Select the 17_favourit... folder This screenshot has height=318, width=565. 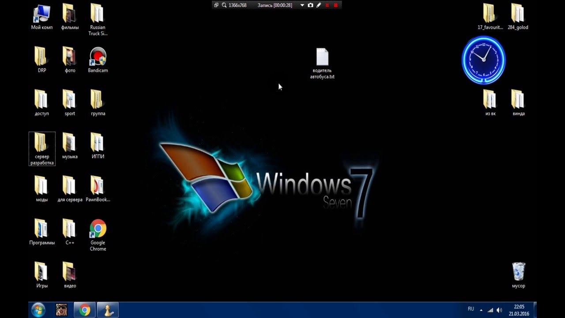coord(490,17)
